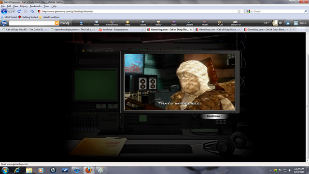Viewport: 309px width, 174px height.
Task: Click the Firefox back arrow button
Action: coord(4,11)
